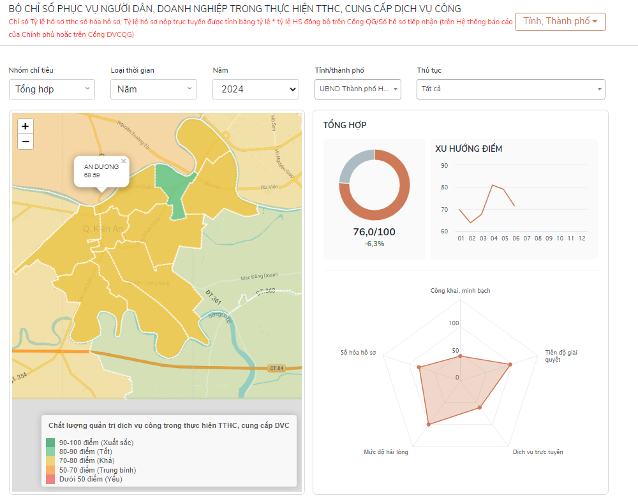Viewport: 638px width, 500px height.
Task: Click the 90-100 điểm (Xuất sắc) legend swatch
Action: pyautogui.click(x=50, y=443)
